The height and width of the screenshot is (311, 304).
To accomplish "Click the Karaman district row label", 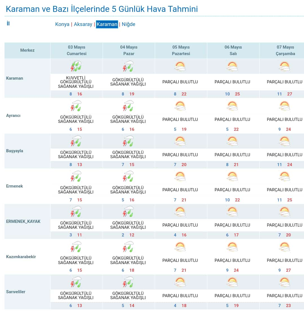I will tap(15, 78).
